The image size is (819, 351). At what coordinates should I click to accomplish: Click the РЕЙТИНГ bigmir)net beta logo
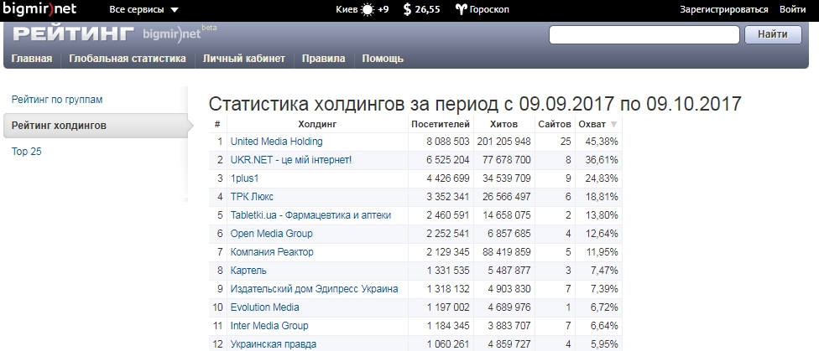114,34
